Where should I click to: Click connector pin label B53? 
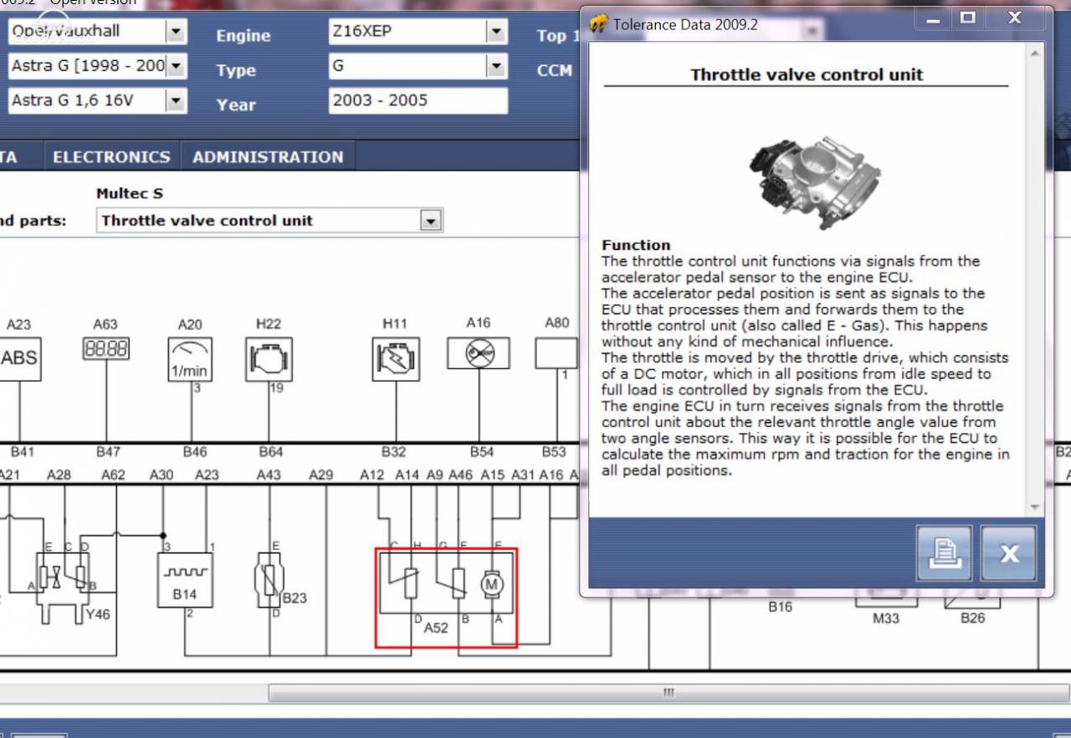[554, 452]
